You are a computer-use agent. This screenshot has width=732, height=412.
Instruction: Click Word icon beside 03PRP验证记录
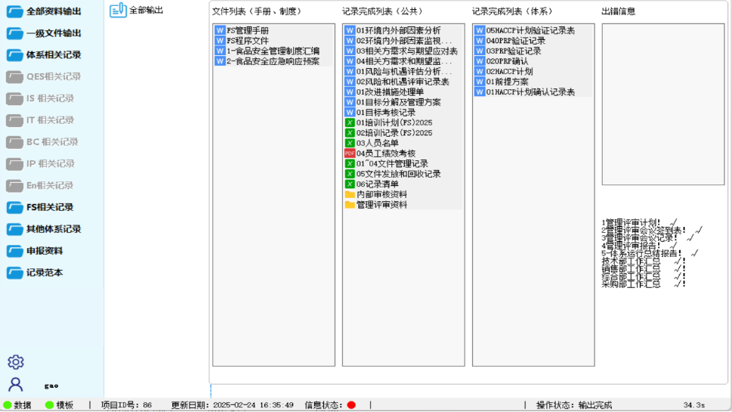coord(480,51)
